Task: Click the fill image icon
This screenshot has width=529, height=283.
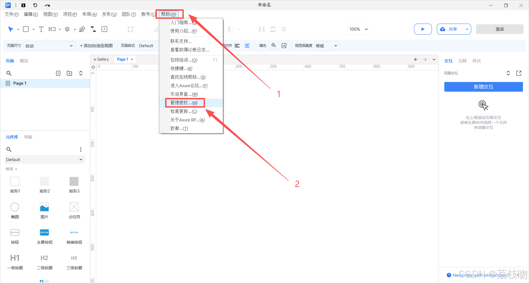Action: 284,46
